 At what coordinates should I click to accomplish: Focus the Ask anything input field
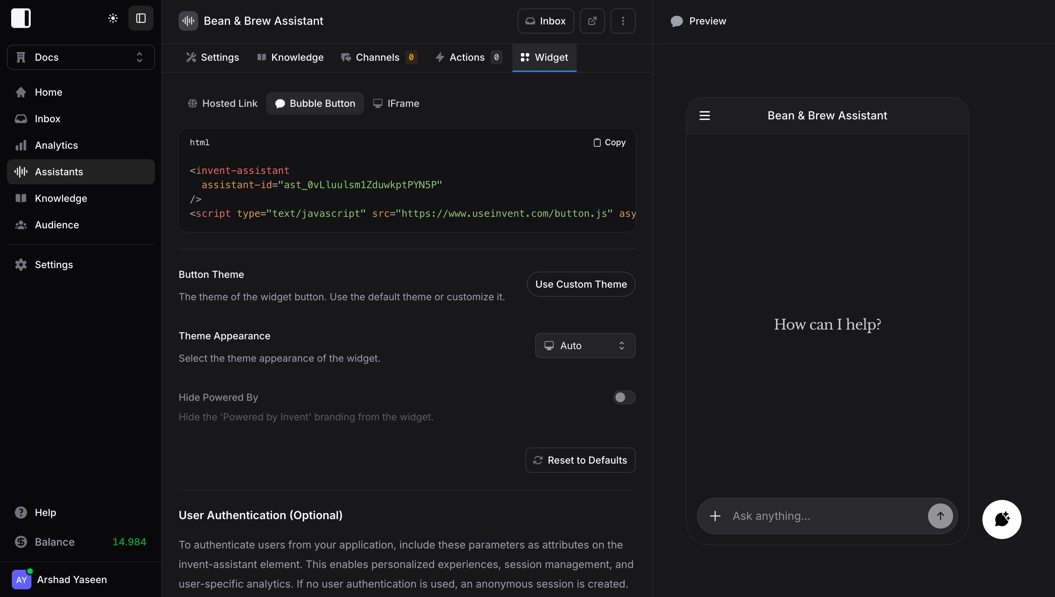(x=823, y=516)
